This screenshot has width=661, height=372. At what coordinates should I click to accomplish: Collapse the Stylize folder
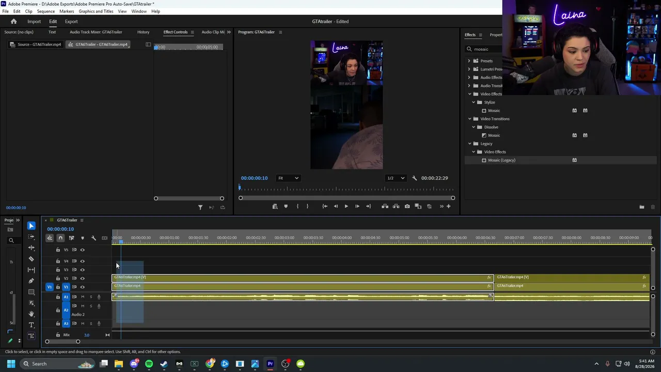474,102
